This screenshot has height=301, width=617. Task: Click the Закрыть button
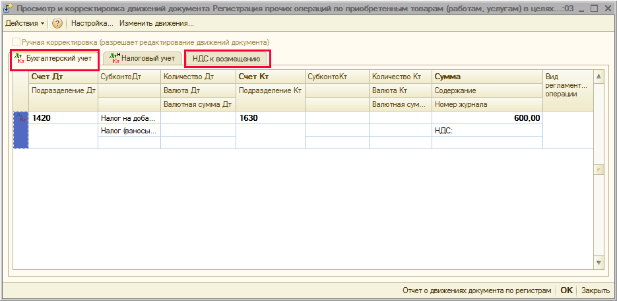coord(595,290)
